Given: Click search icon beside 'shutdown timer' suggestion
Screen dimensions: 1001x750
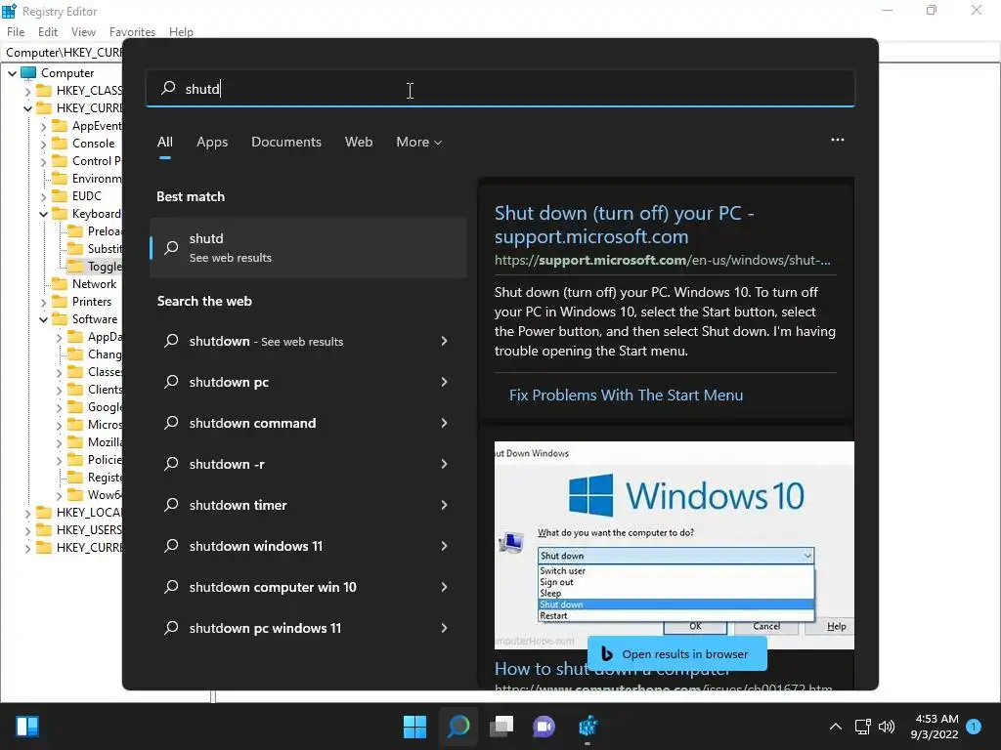Looking at the screenshot, I should [x=171, y=505].
